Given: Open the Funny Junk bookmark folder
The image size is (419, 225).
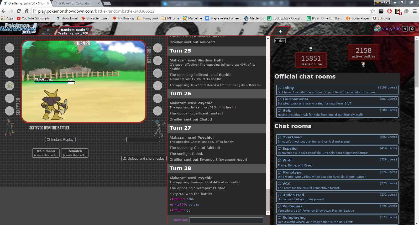Looking at the screenshot, I should 148,18.
